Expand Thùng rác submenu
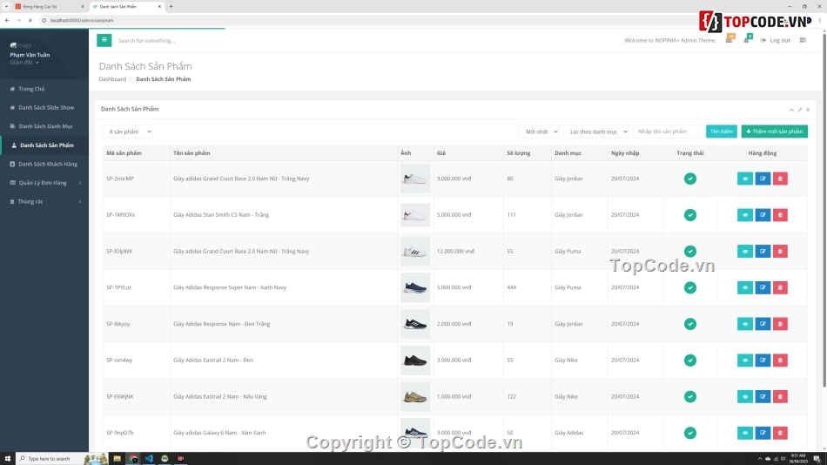The image size is (827, 465). pyautogui.click(x=44, y=202)
